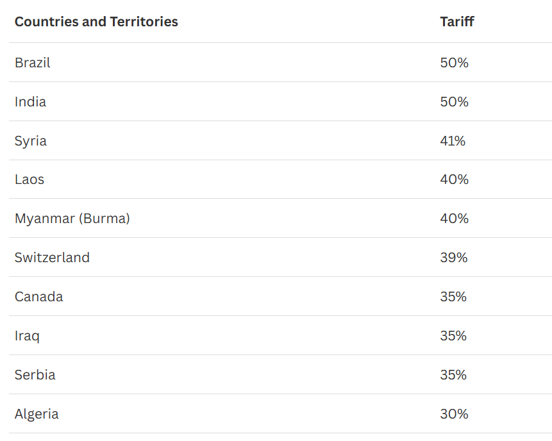Click Myanmar's 40% tariff value
The height and width of the screenshot is (441, 552).
(454, 219)
